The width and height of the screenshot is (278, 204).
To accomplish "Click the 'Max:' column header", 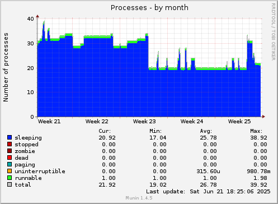I will [256, 131].
